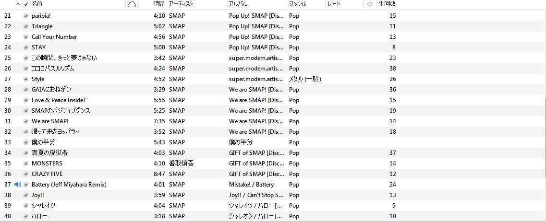Select the song 帰って来たヨッパライ
The height and width of the screenshot is (222, 546).
coord(56,132)
